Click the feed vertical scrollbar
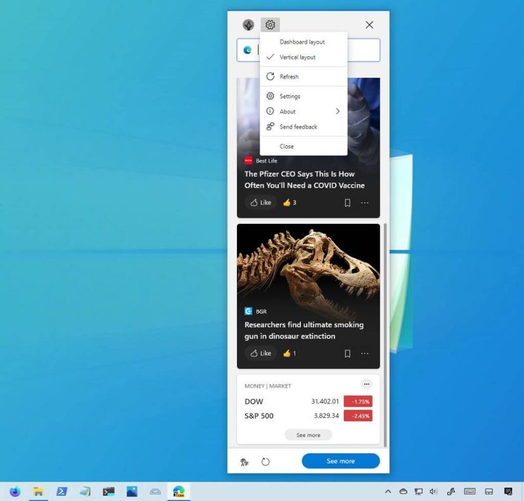This screenshot has width=524, height=501. (385, 334)
